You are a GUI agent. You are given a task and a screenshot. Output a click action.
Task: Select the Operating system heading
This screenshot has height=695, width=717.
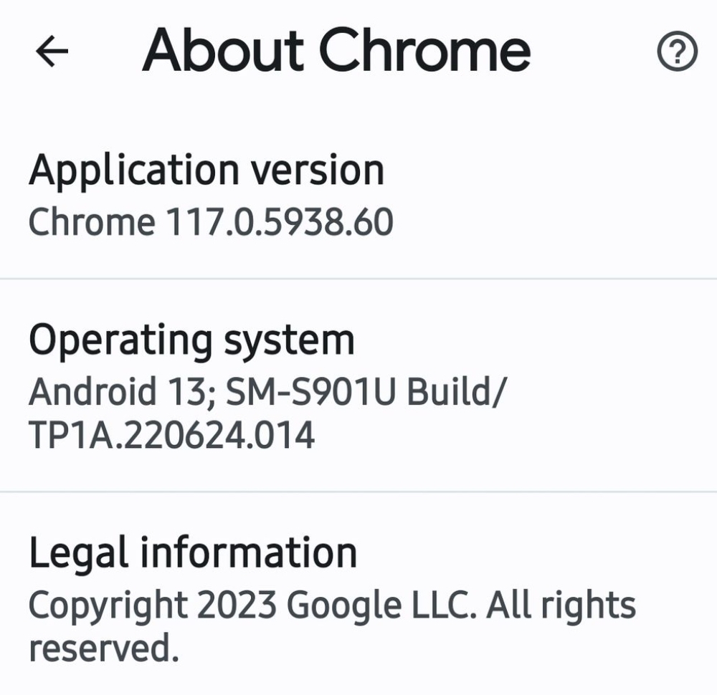click(x=191, y=340)
